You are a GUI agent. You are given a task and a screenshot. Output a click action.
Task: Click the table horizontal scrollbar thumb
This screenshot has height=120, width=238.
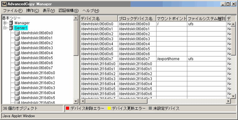tap(116, 101)
